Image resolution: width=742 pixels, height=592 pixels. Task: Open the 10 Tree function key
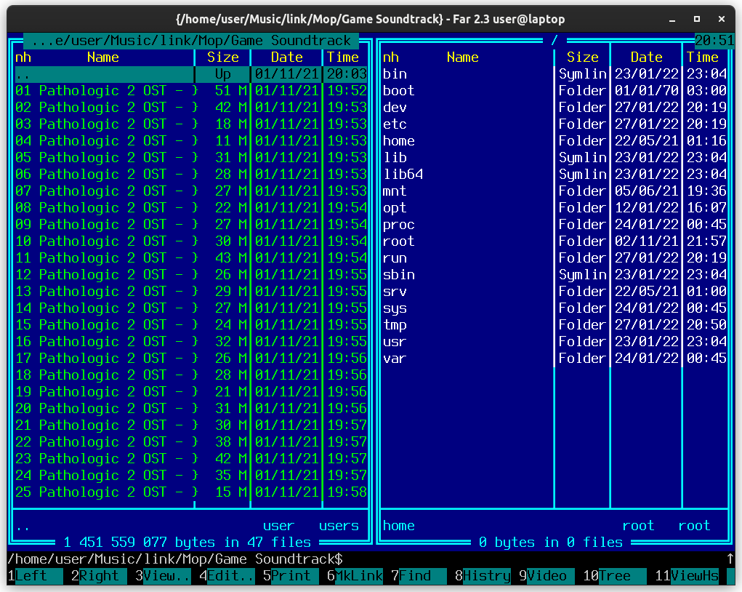615,576
